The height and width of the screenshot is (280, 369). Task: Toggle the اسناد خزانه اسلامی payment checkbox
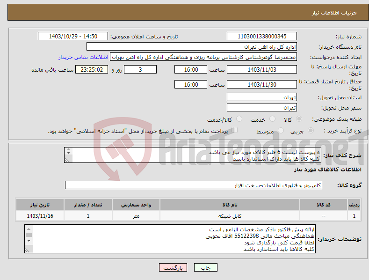235,130
